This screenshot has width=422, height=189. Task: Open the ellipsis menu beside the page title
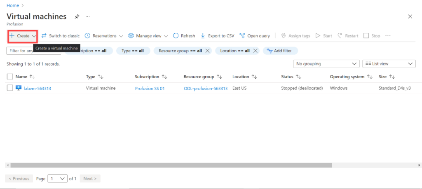(87, 16)
